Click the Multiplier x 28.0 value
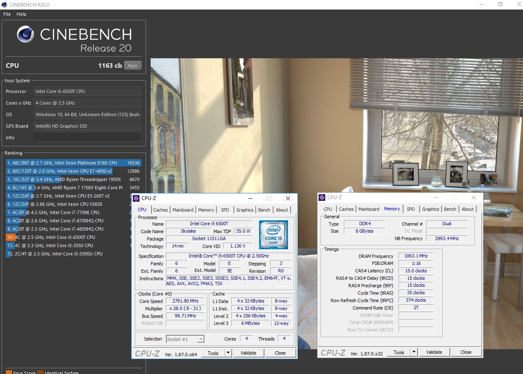Image resolution: width=523 pixels, height=374 pixels. 186,308
